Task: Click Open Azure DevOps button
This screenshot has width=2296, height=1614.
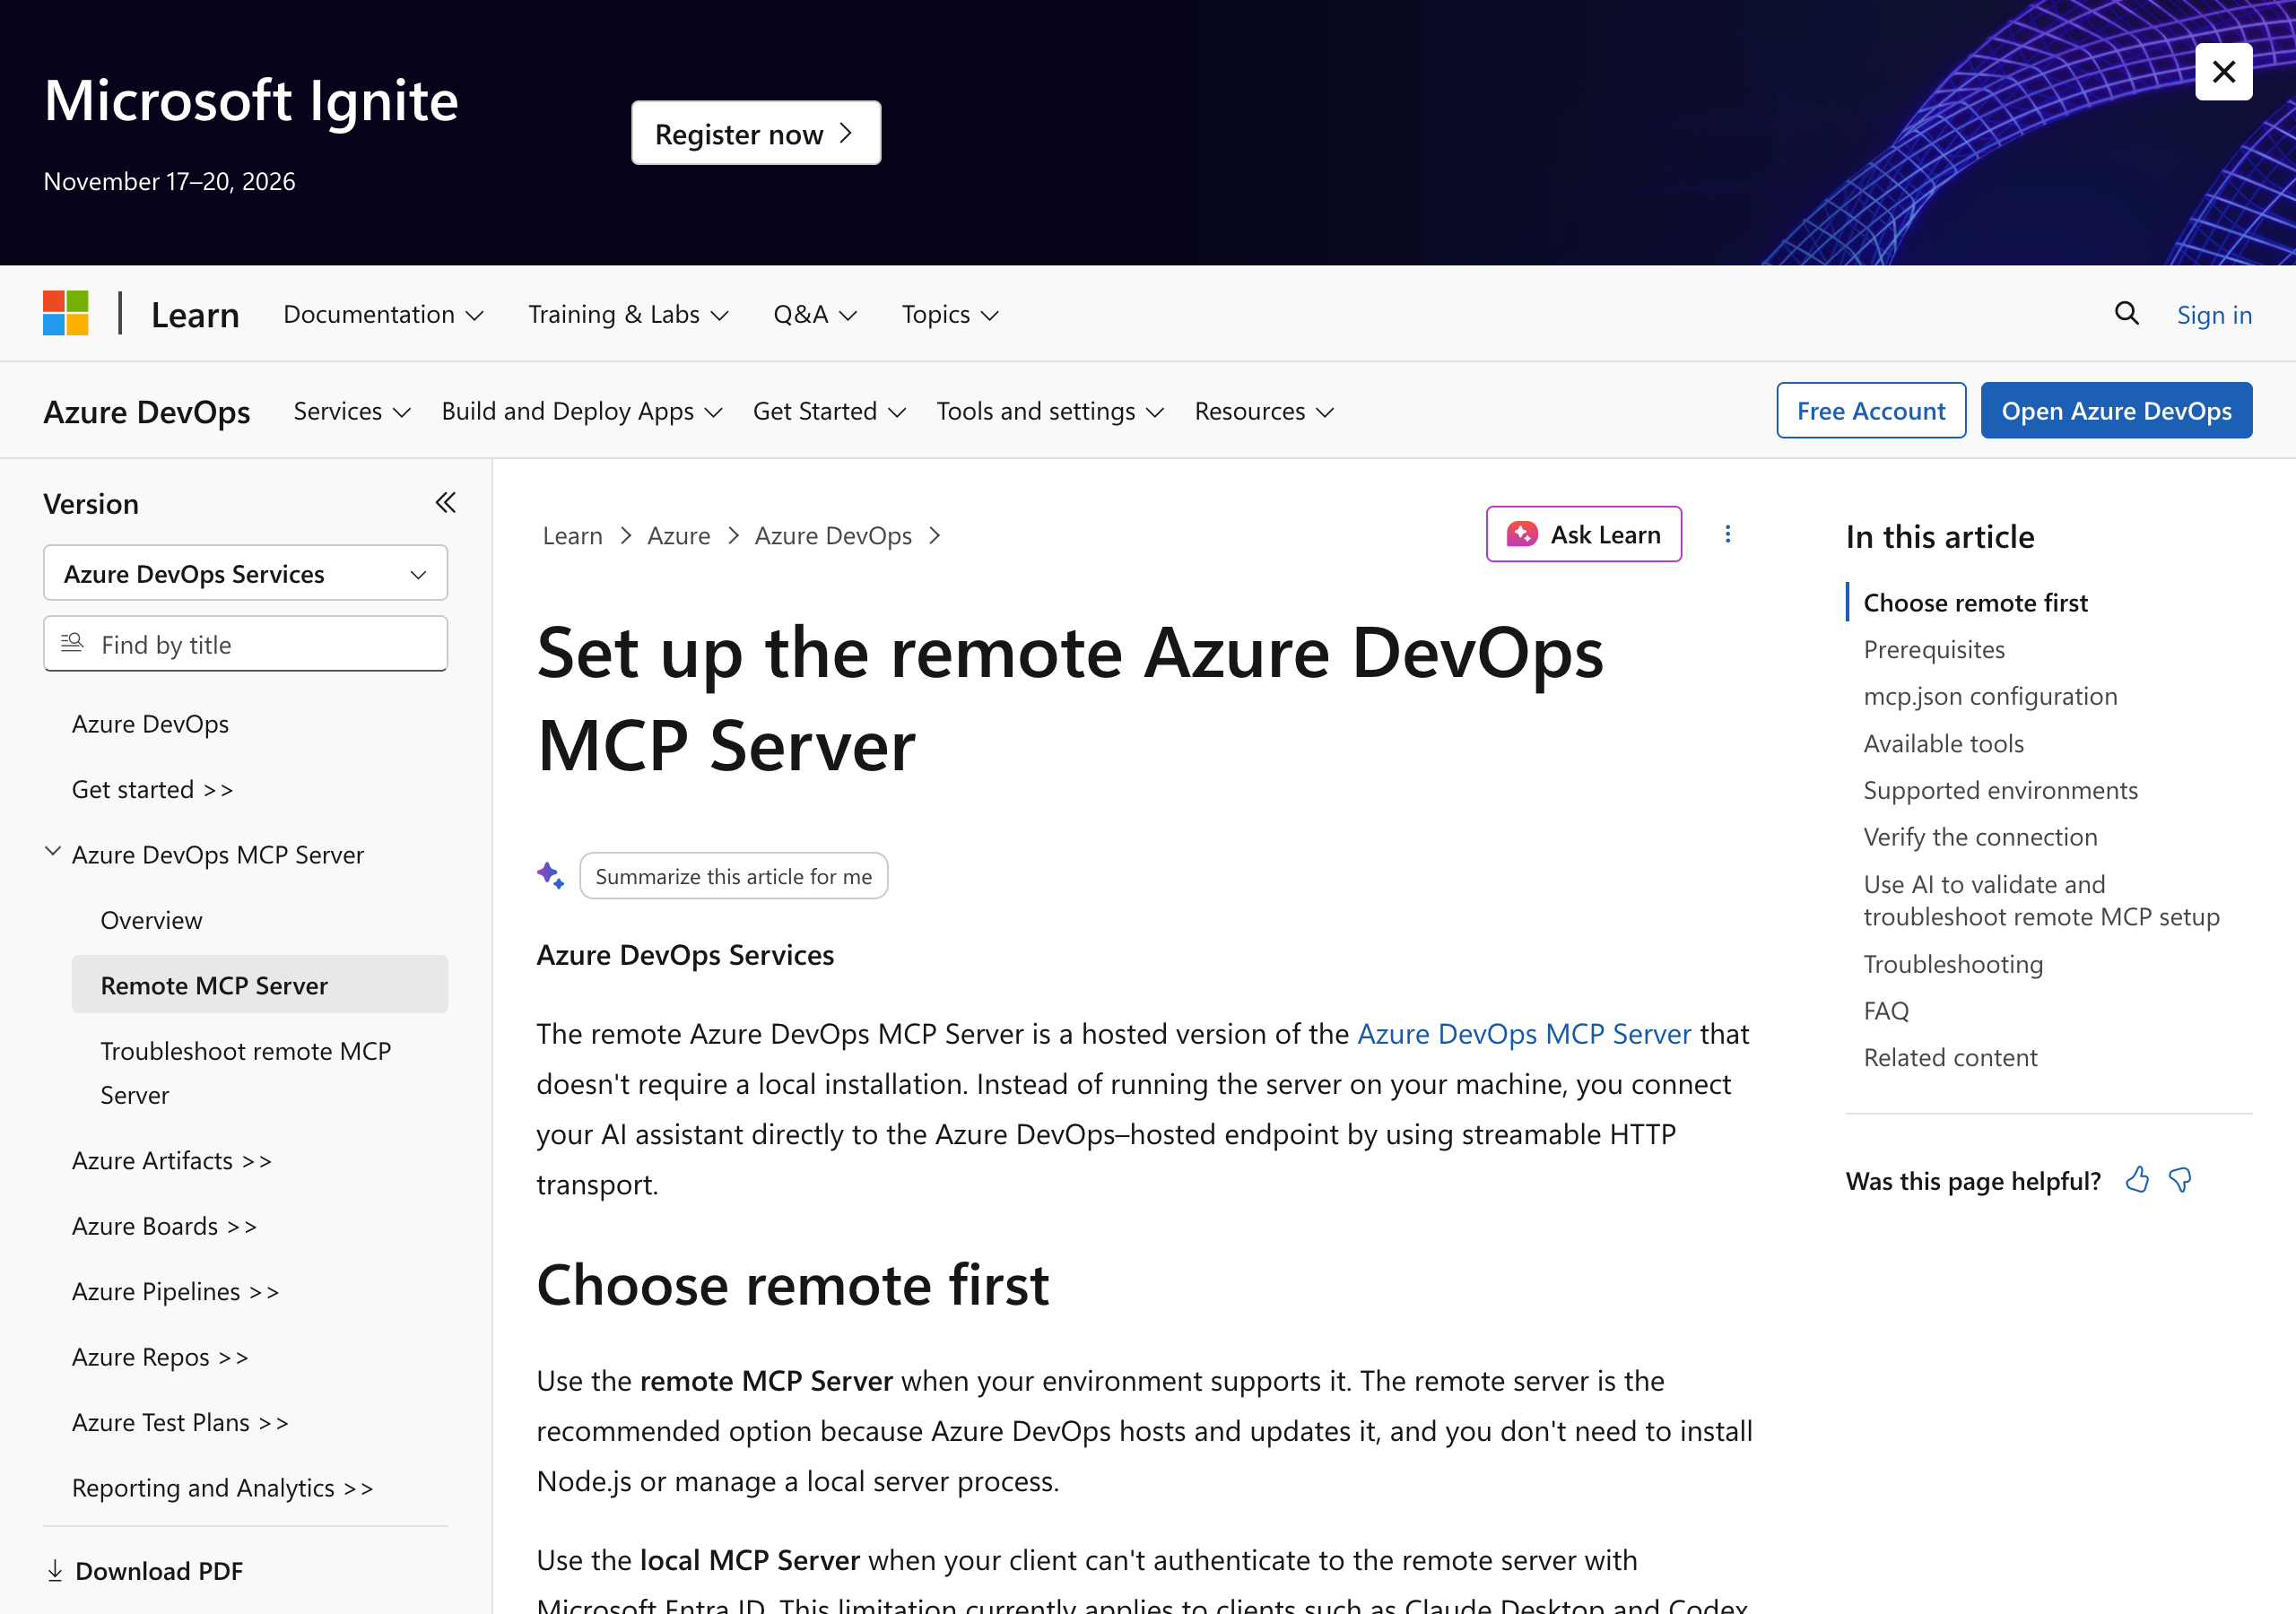Action: [x=2116, y=410]
